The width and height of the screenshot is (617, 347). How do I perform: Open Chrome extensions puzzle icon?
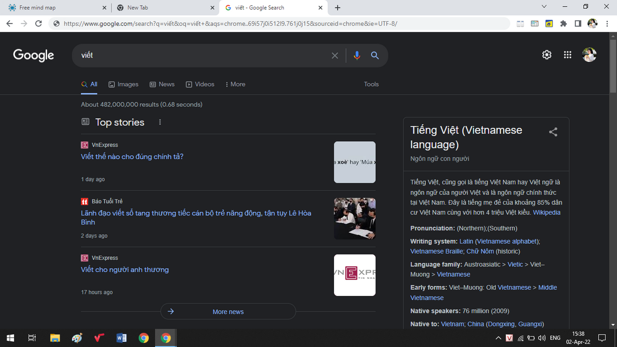coord(563,24)
